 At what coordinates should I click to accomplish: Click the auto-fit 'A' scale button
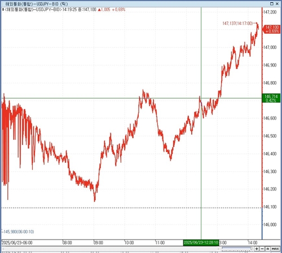tap(268, 248)
